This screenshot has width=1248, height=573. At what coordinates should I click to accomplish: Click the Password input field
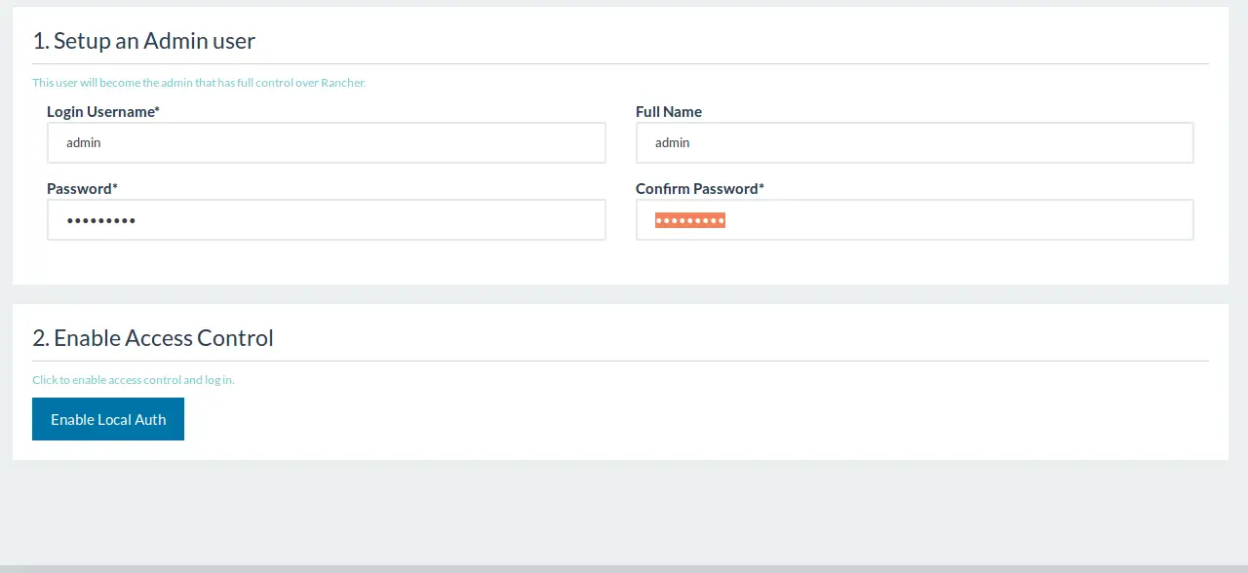[327, 219]
